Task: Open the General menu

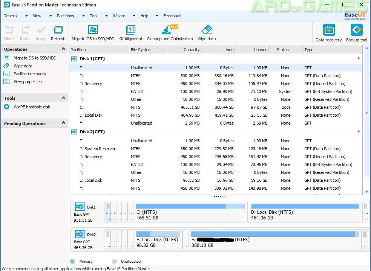Action: coord(11,16)
